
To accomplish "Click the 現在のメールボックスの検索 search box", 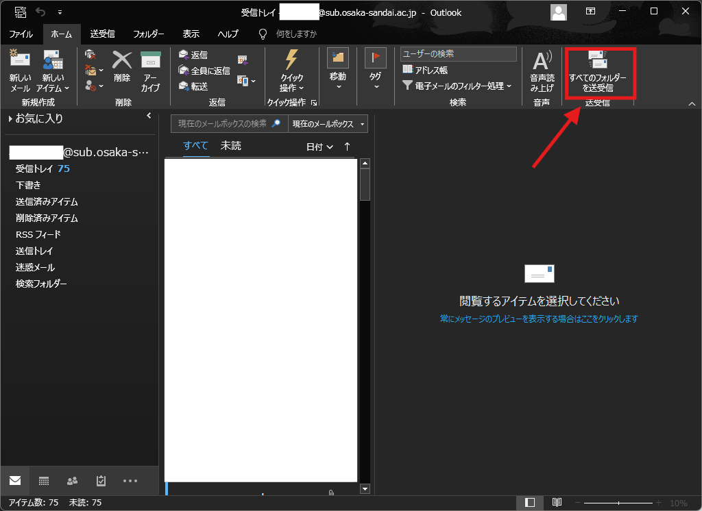I will click(229, 123).
